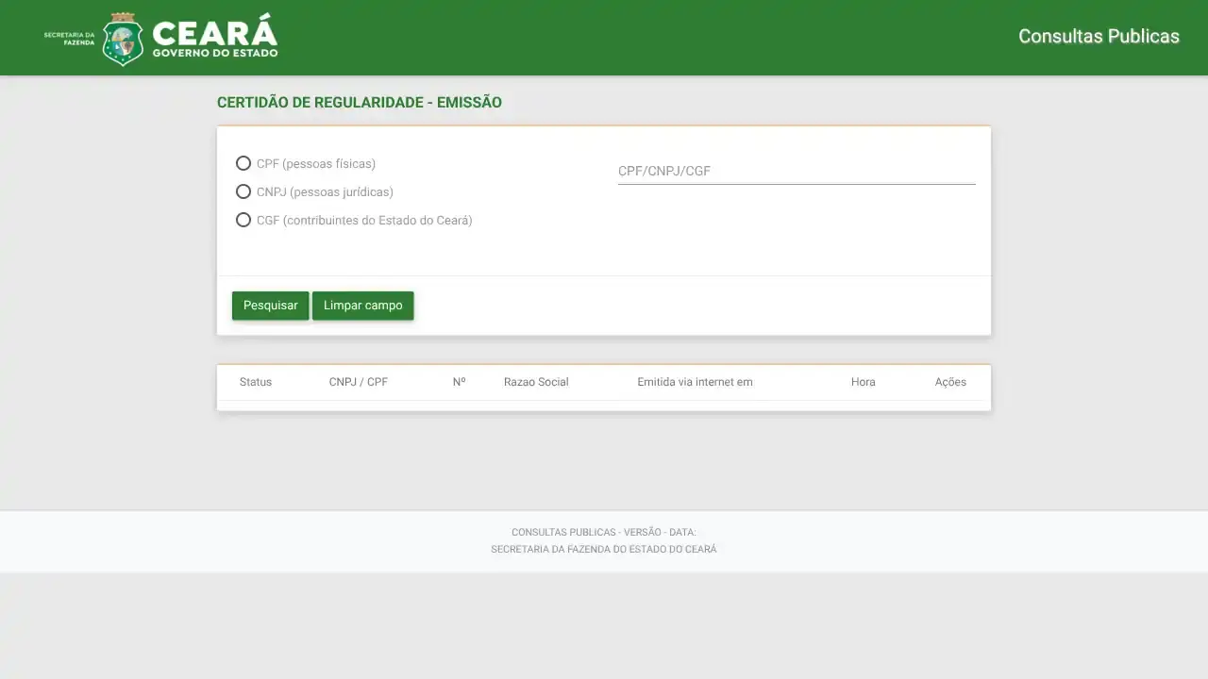
Task: Click the Pesquisar button
Action: coord(270,305)
